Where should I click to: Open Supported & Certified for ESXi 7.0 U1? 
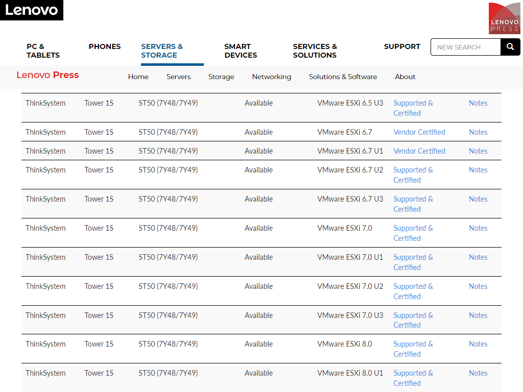(x=413, y=262)
